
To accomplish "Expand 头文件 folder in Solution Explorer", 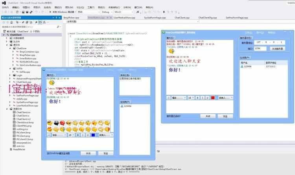I will click(x=7, y=42).
